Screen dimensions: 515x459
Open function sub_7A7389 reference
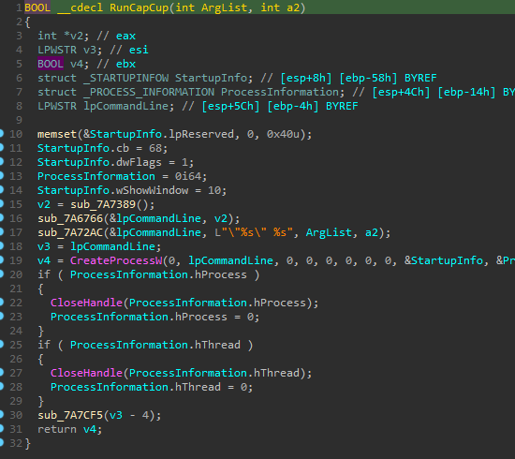[103, 205]
